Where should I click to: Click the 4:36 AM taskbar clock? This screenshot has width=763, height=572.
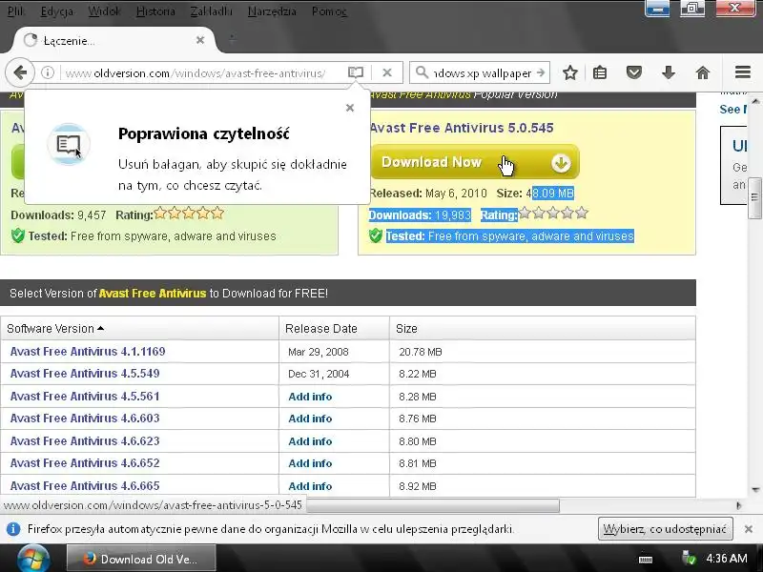click(727, 559)
